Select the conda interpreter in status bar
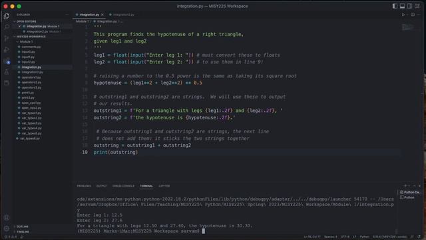 tap(389, 237)
